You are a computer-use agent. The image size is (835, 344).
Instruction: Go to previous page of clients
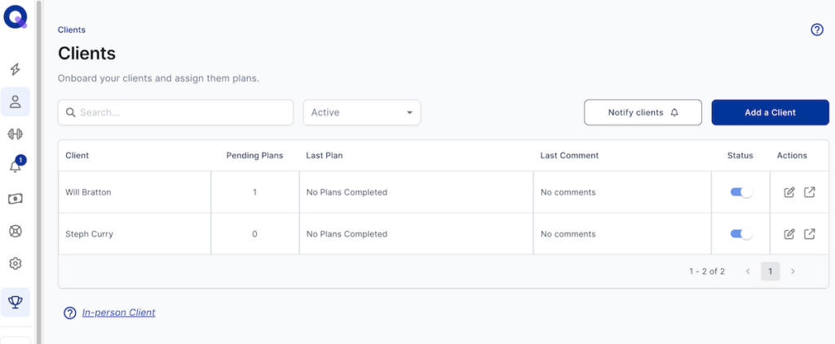[x=748, y=271]
